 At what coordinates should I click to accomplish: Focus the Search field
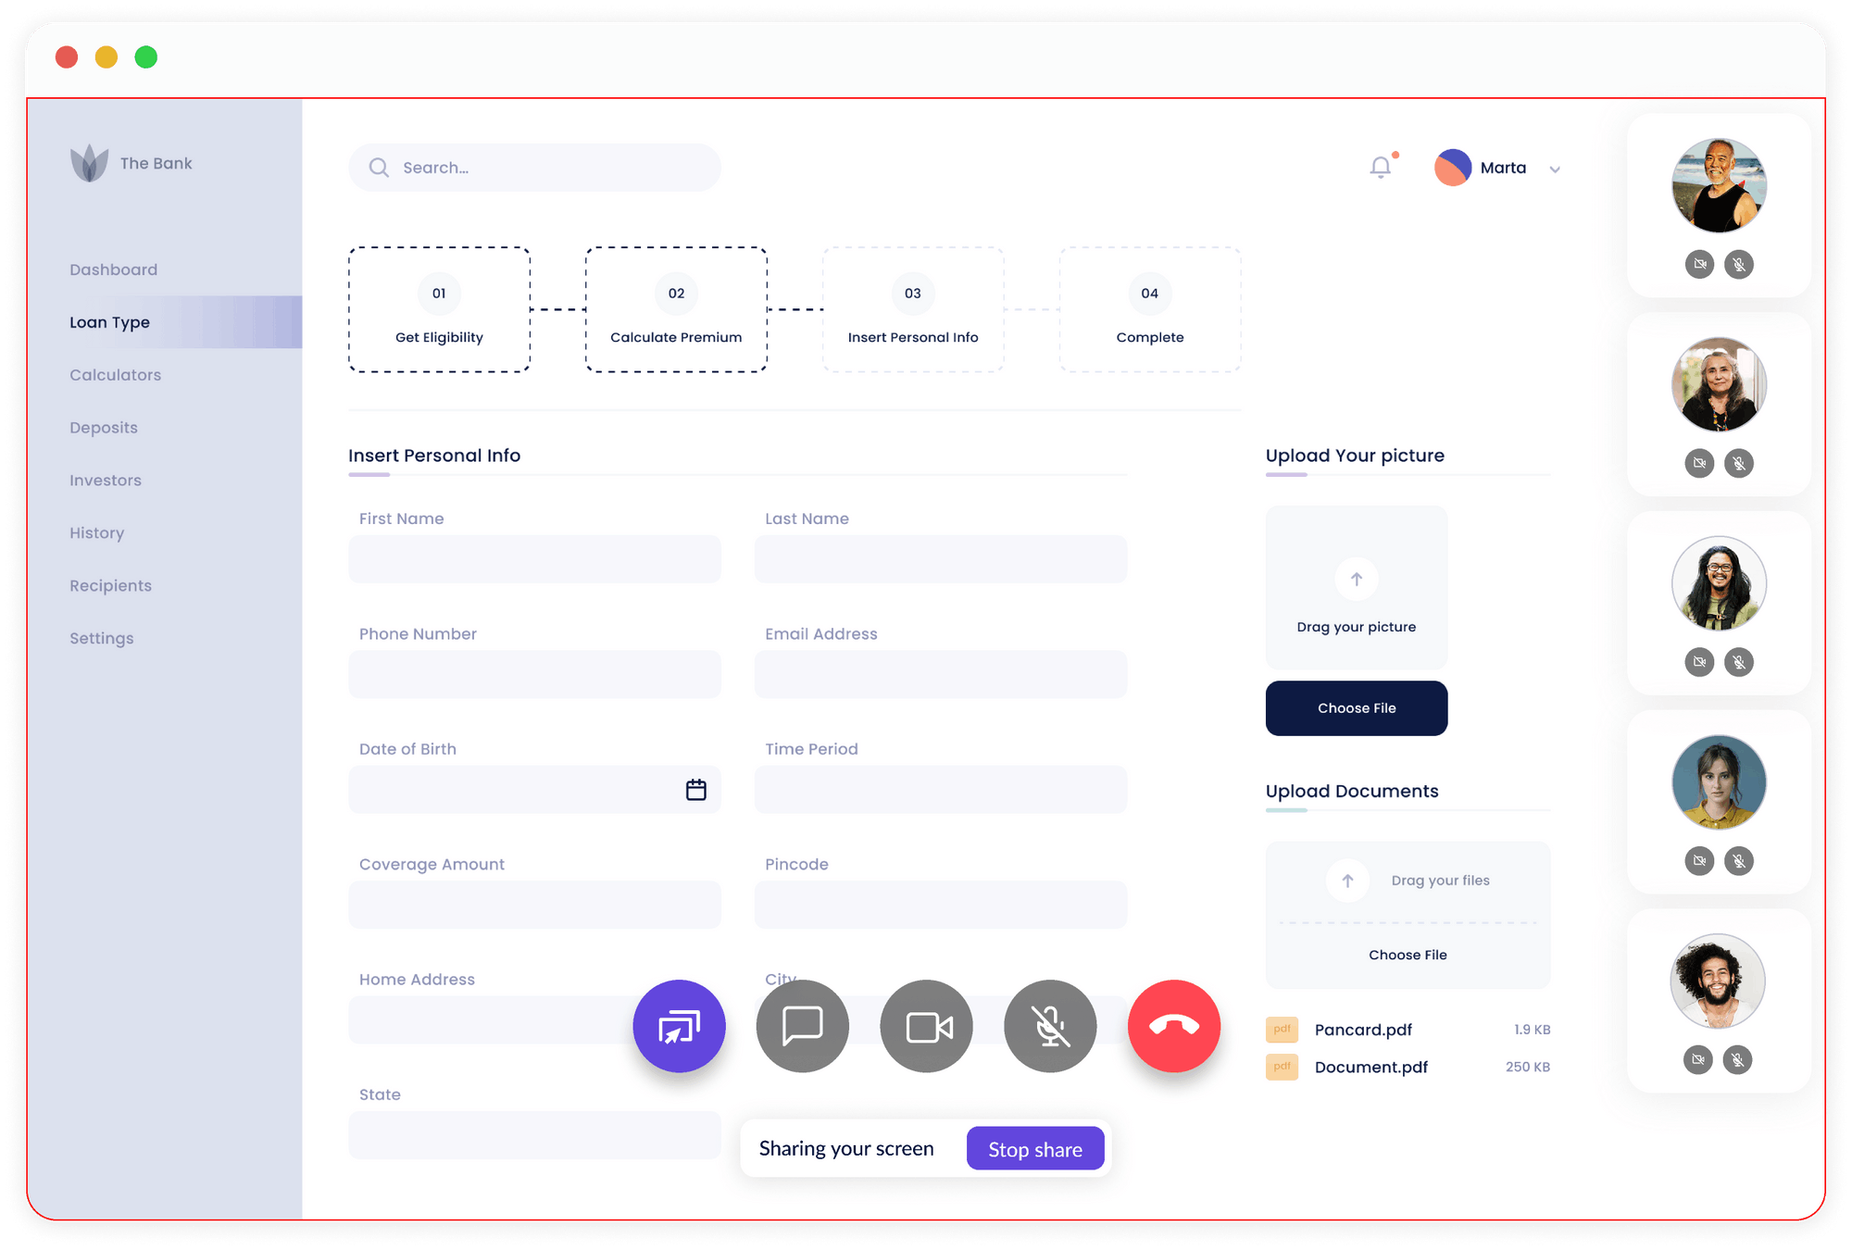click(535, 168)
